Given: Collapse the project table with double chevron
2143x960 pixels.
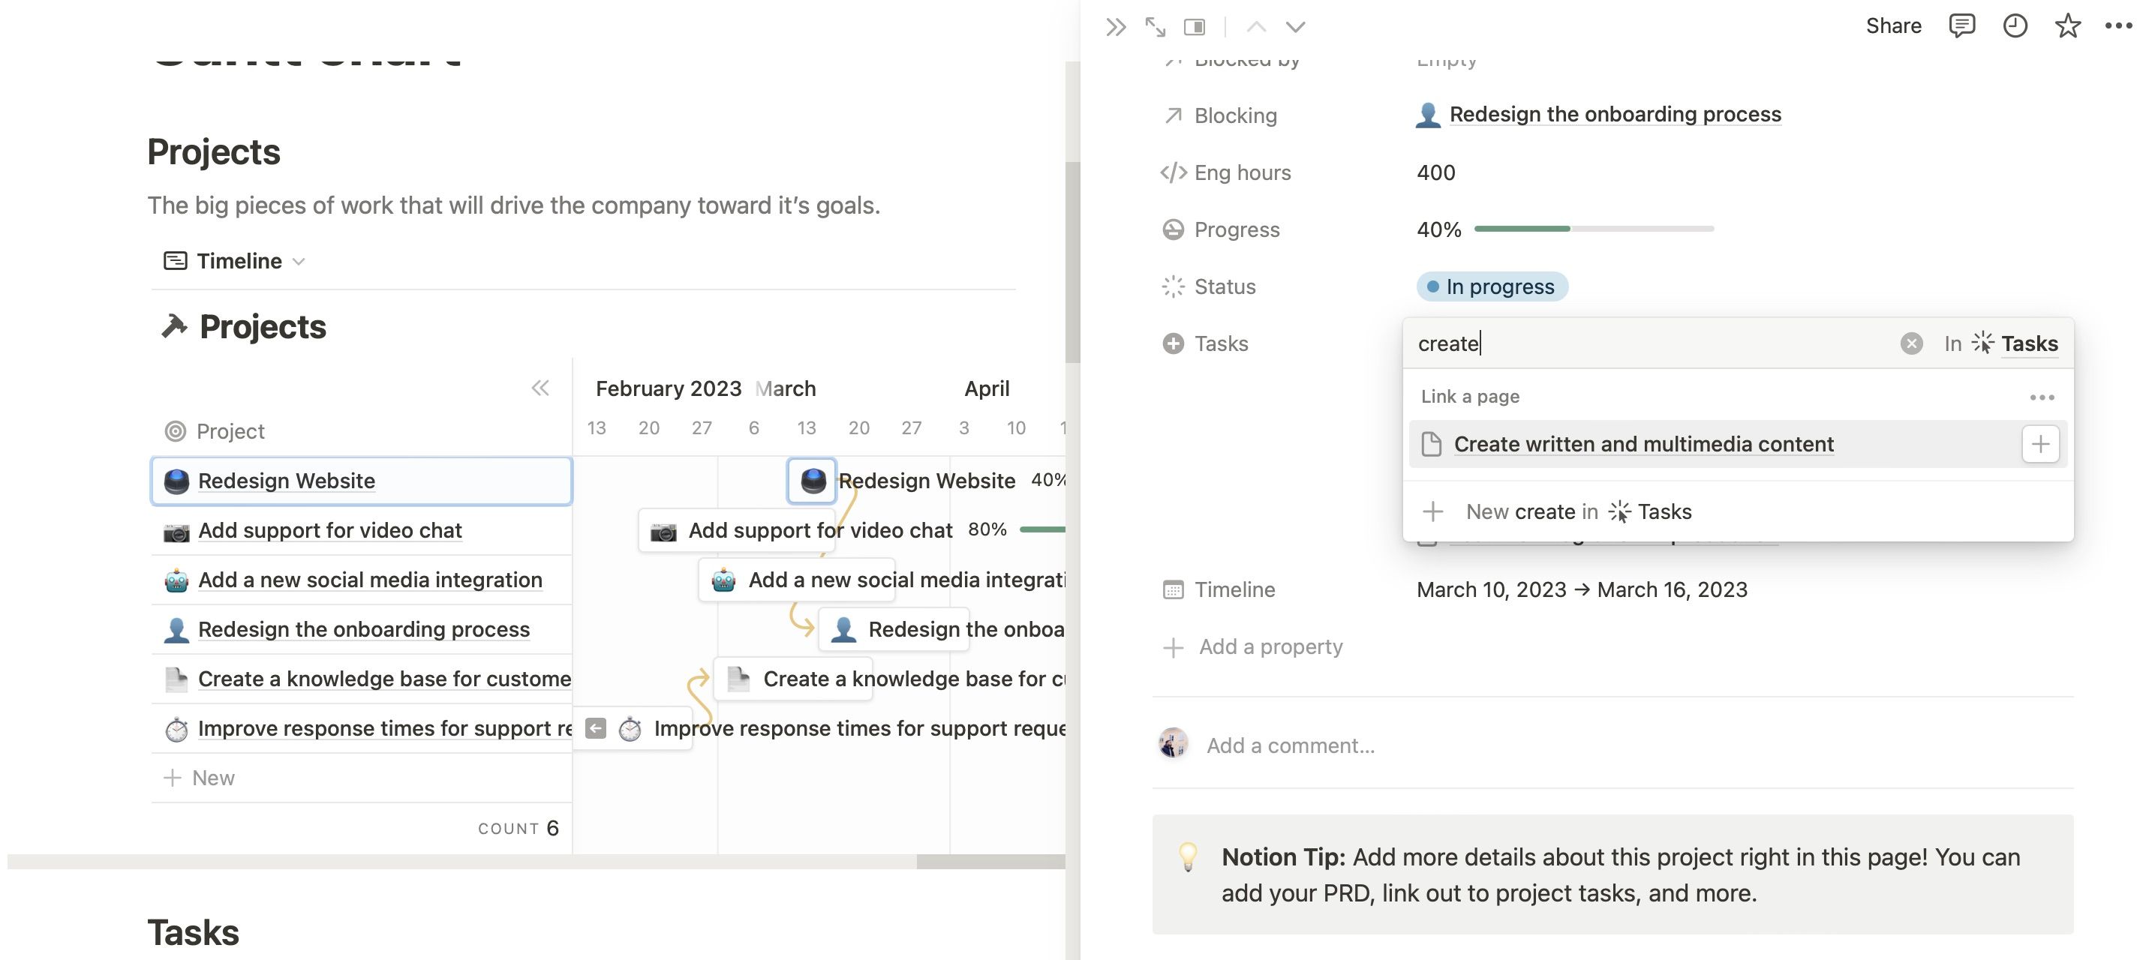Looking at the screenshot, I should tap(540, 387).
